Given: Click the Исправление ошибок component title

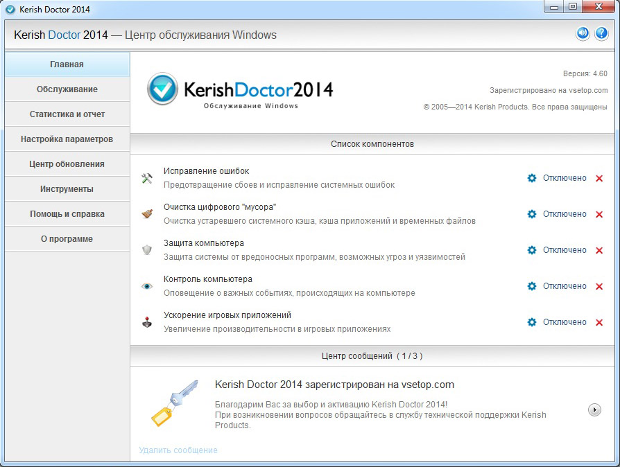Looking at the screenshot, I should [207, 171].
